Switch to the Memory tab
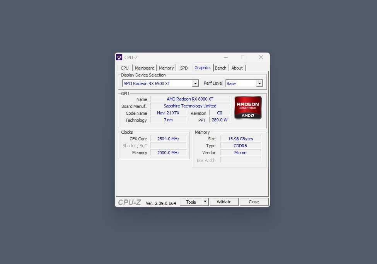This screenshot has width=377, height=264. coord(166,68)
